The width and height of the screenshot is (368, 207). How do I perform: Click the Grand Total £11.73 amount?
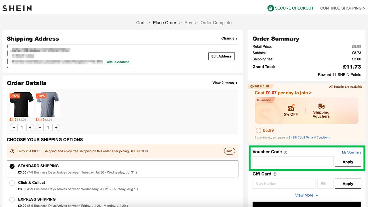352,67
